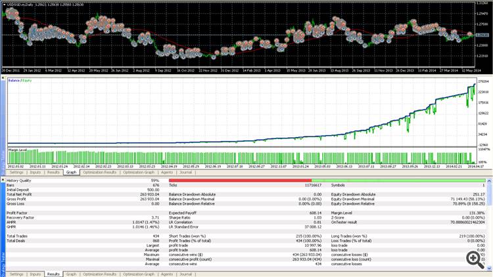This screenshot has width=493, height=277.
Task: Open Journal tab under the statistics table
Action: coord(185,274)
